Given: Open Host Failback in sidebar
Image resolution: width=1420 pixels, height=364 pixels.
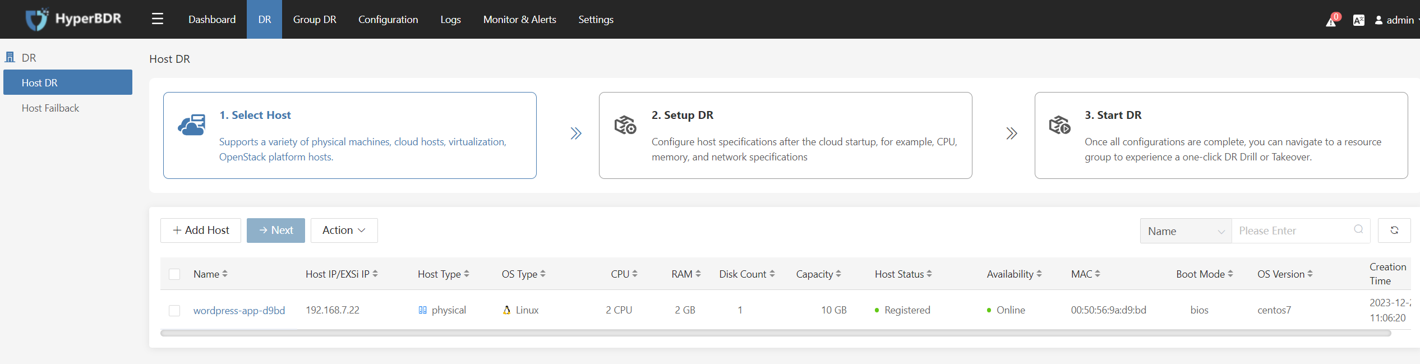Looking at the screenshot, I should [x=50, y=108].
